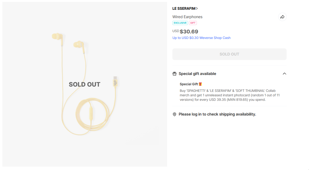Open the LE SSERAFIM artist shop link
Viewport: 309px width, 170px height.
(x=184, y=8)
